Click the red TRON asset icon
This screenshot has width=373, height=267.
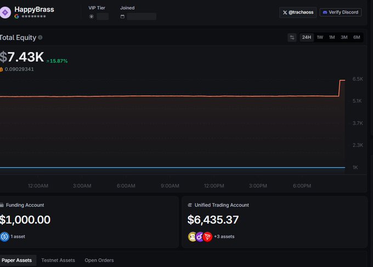click(207, 236)
